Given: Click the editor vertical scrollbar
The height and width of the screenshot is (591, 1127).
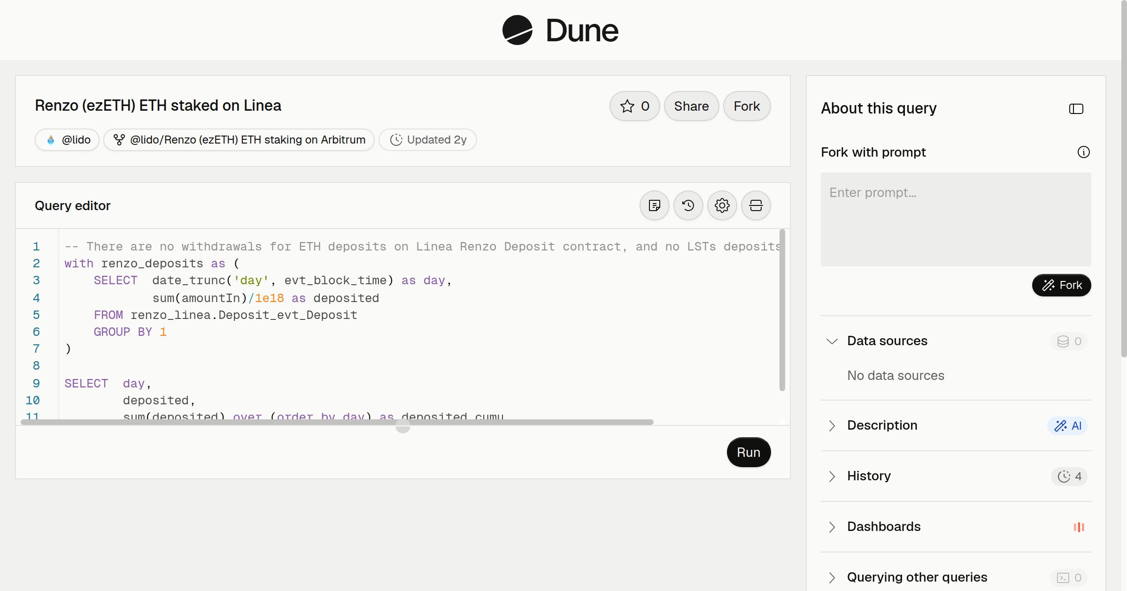Looking at the screenshot, I should pos(782,310).
